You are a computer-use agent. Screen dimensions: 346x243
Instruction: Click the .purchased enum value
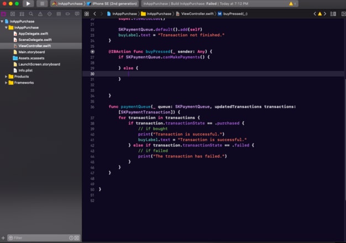tap(227, 123)
